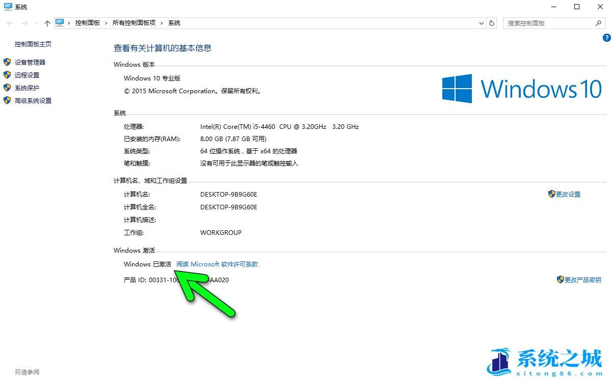
Task: Click the shield icon beside 高级系统设置
Action: (x=7, y=100)
